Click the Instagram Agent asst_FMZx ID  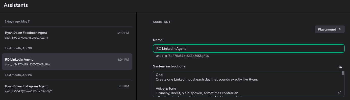click(28, 91)
